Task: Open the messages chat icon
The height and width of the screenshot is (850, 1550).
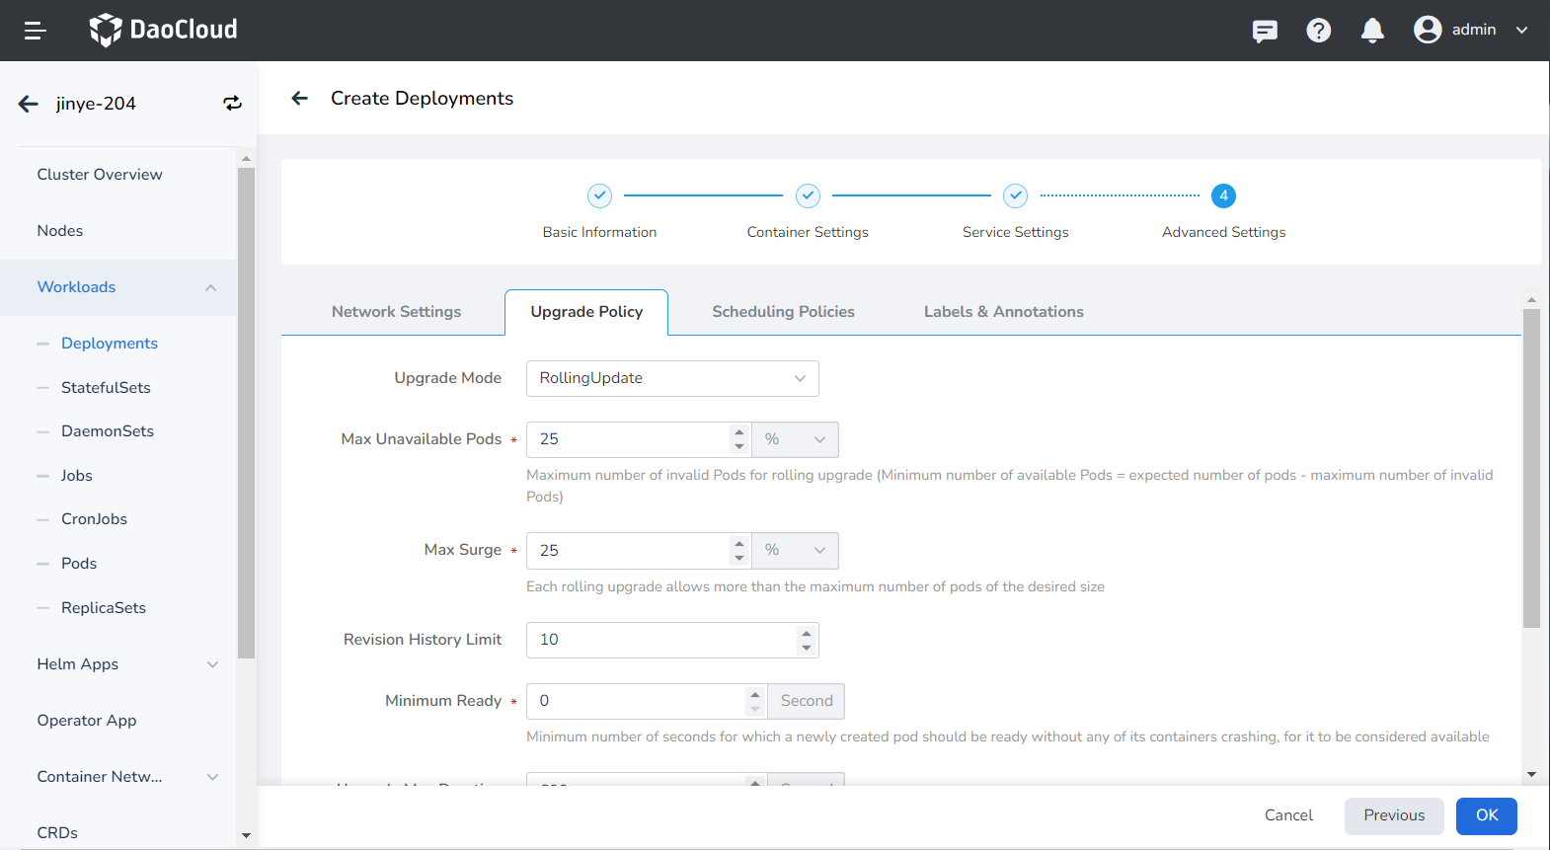Action: 1265,31
